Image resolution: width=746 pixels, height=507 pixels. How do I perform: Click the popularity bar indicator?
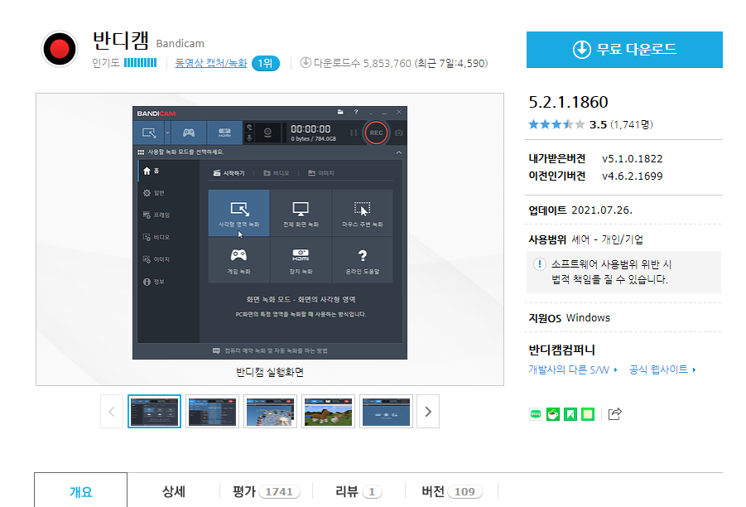pyautogui.click(x=141, y=63)
